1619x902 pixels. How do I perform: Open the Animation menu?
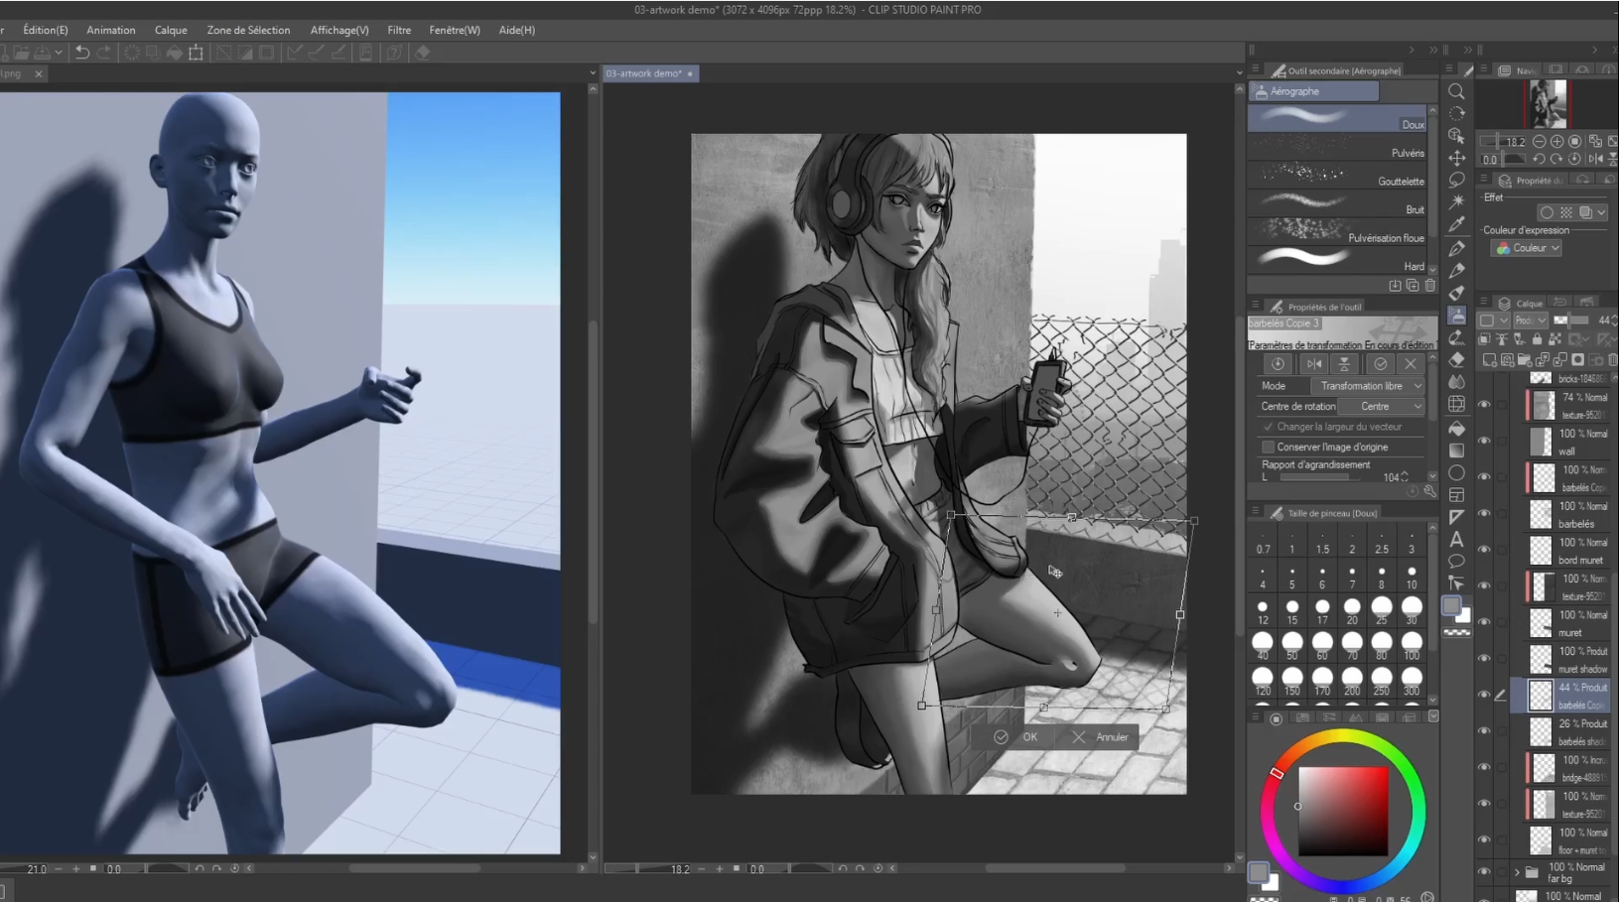point(111,31)
